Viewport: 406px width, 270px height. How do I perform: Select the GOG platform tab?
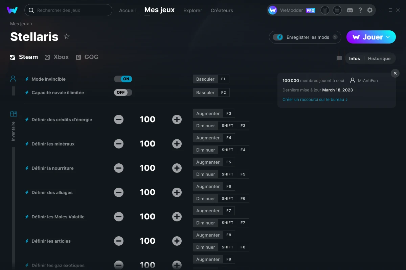click(87, 57)
